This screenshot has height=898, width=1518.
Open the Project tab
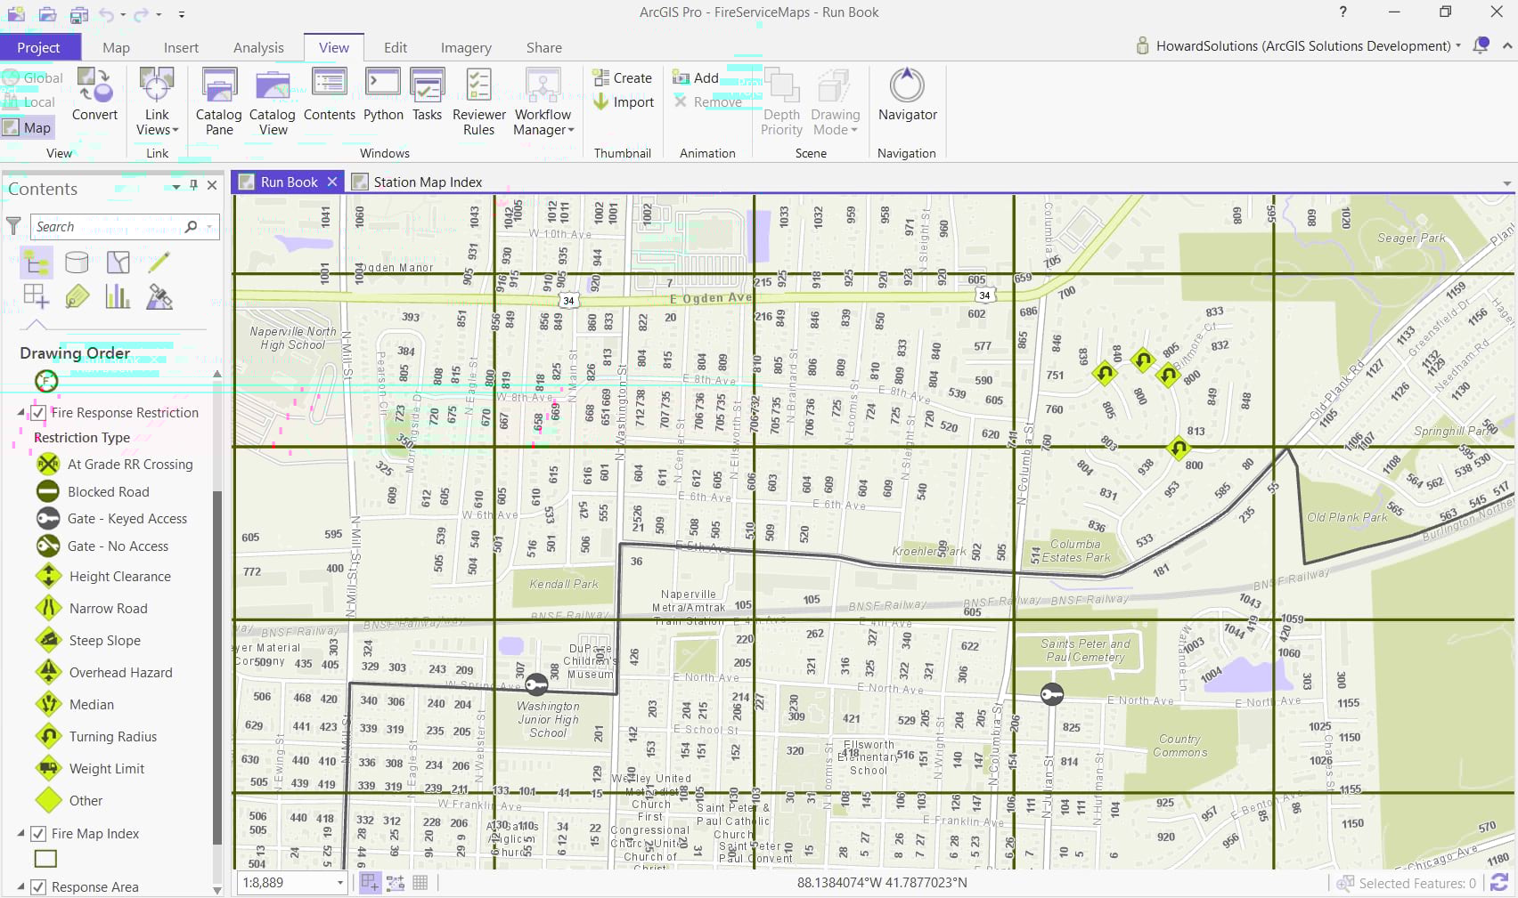pos(38,47)
